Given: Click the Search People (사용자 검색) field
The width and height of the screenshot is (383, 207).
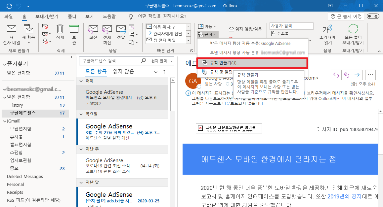Looking at the screenshot, I should coord(291,26).
